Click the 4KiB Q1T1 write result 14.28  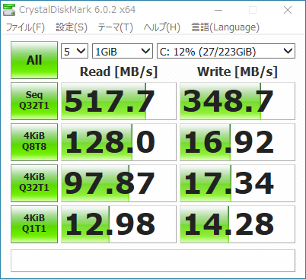pos(237,224)
